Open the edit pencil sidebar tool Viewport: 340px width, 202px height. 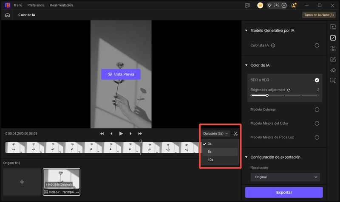tap(333, 59)
